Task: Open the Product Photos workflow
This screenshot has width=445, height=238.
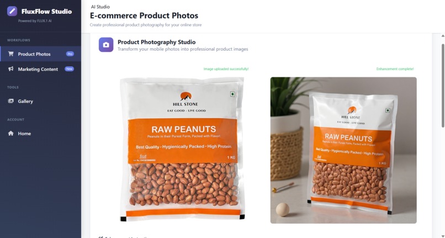Action: 41,54
